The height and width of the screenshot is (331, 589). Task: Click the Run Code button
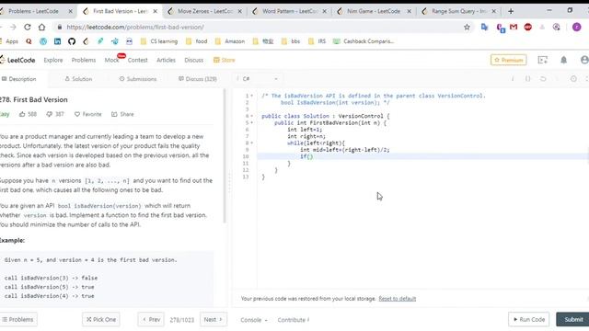point(528,320)
